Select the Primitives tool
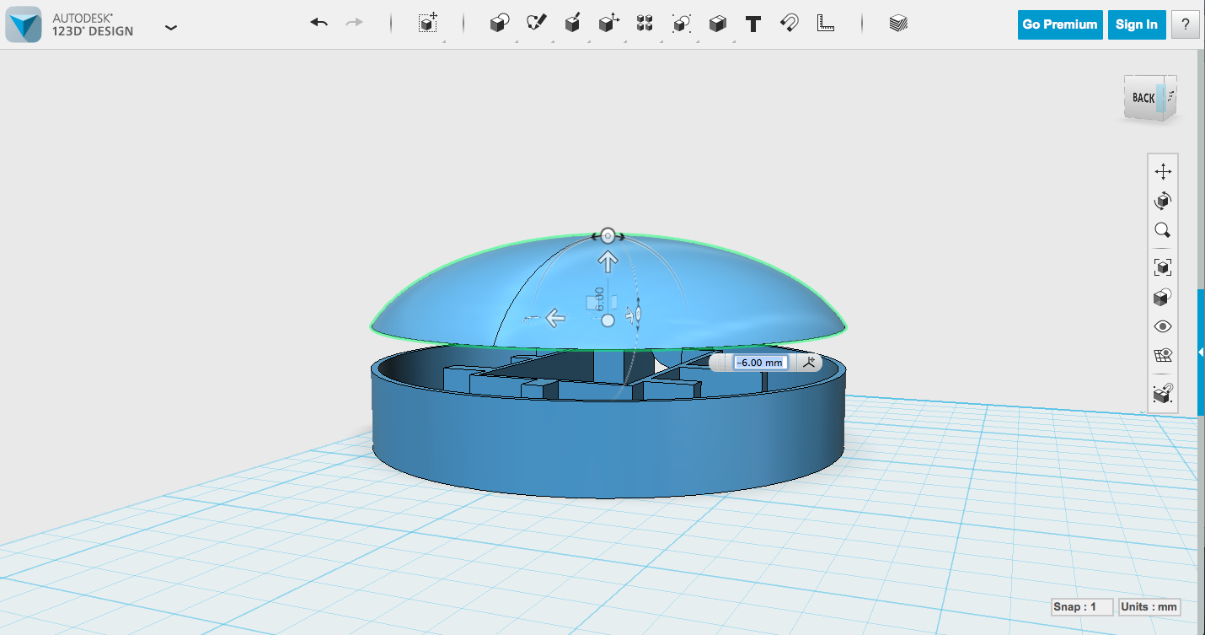This screenshot has height=635, width=1205. click(498, 23)
